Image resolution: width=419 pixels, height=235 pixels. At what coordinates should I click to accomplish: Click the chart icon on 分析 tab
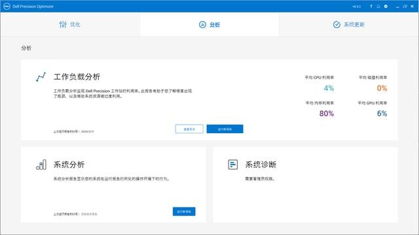tap(202, 25)
